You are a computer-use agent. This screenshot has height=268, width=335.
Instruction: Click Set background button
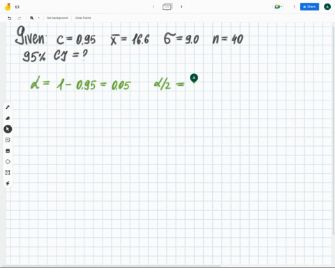(57, 18)
